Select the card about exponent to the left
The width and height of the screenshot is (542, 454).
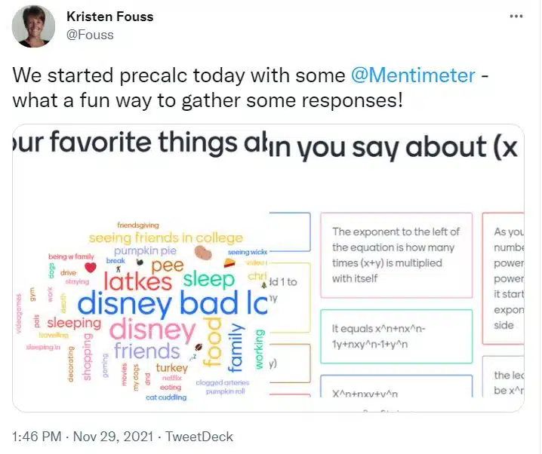tap(396, 255)
